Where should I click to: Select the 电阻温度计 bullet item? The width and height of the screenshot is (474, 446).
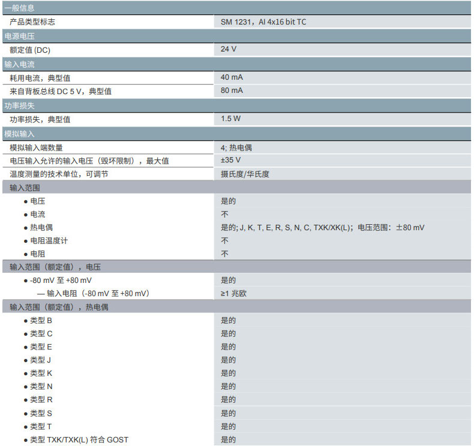49,240
